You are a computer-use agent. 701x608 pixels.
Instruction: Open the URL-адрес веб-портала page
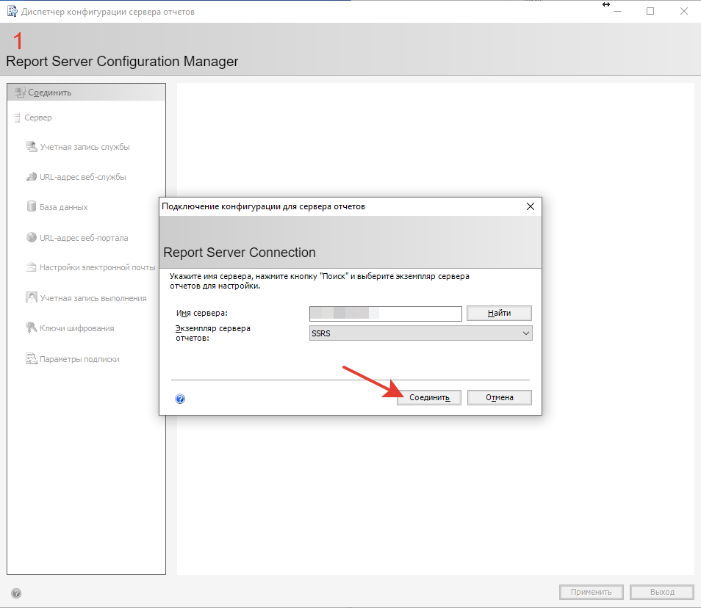84,238
